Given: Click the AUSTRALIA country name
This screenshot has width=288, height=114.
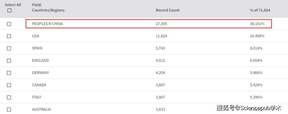Looking at the screenshot, I should [x=41, y=109].
